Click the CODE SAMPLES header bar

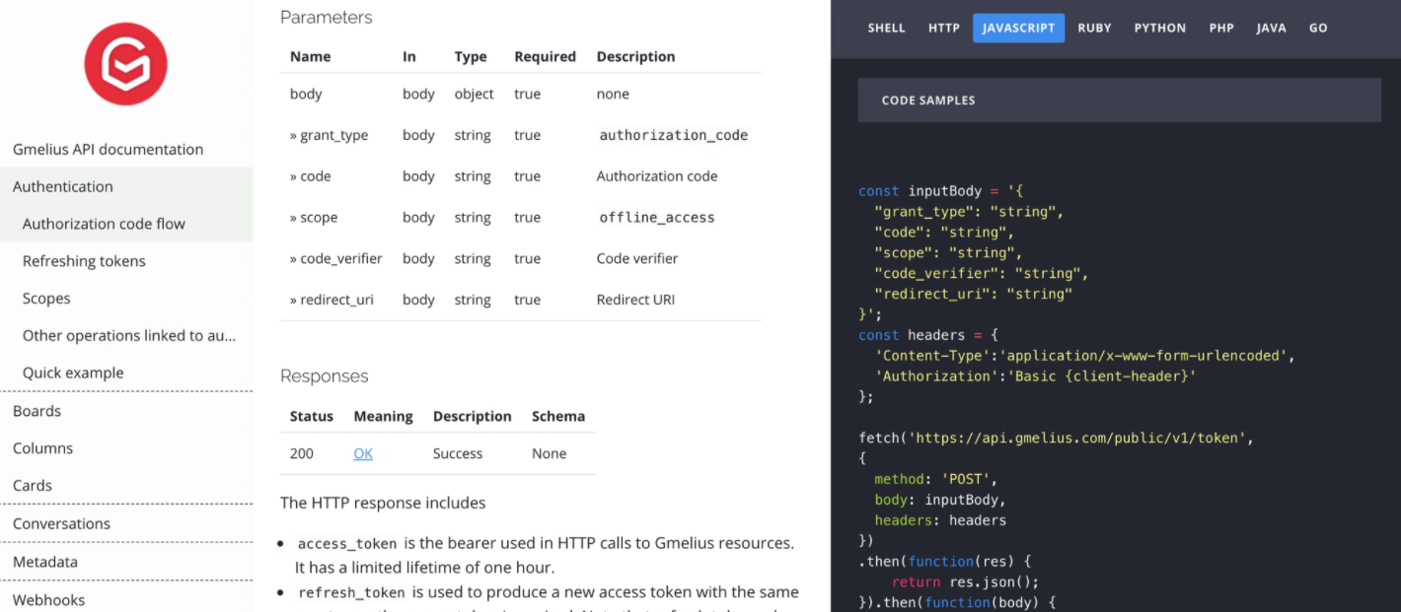coord(1119,101)
